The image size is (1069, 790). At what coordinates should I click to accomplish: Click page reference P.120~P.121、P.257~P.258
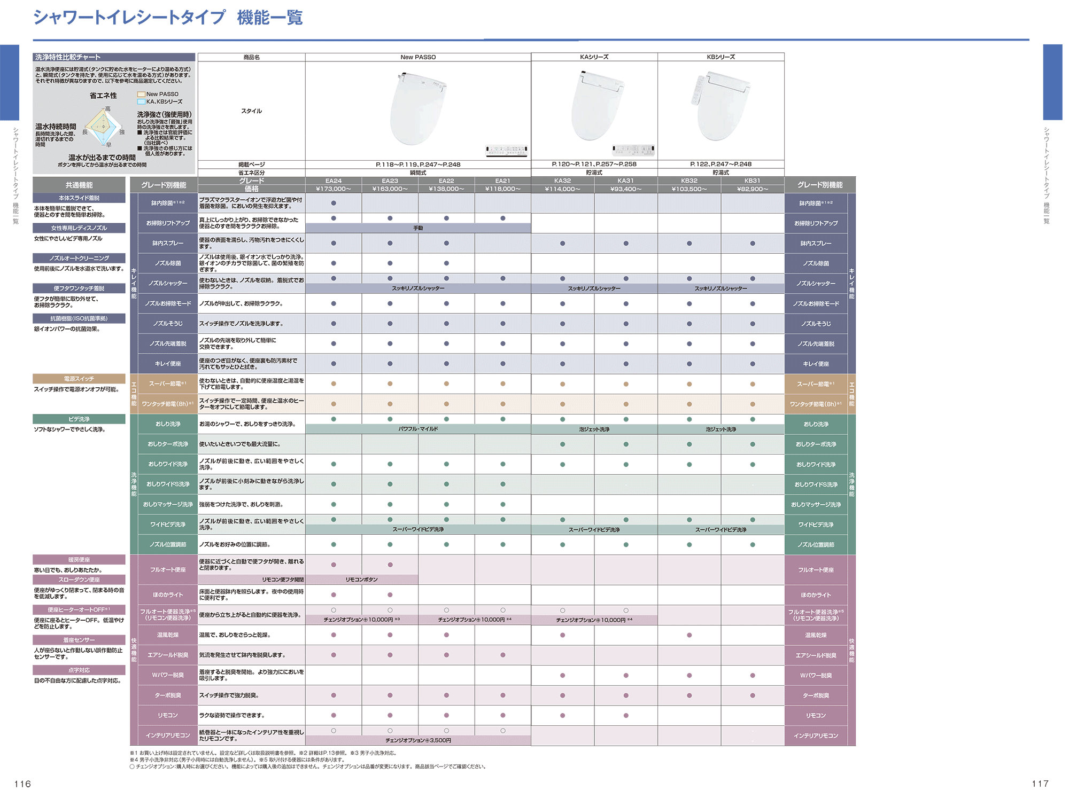(594, 165)
